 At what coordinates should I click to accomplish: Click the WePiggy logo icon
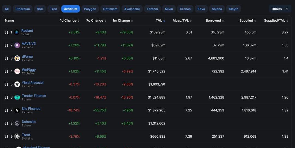click(17, 71)
